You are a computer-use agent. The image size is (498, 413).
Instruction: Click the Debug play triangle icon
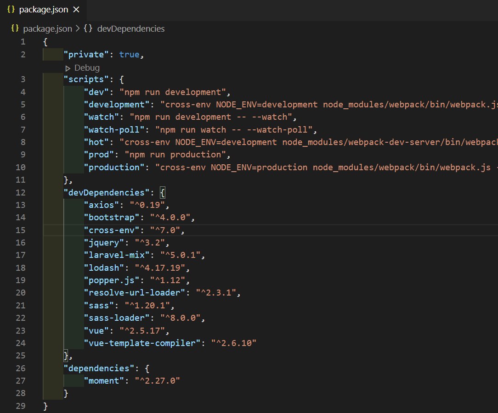point(68,68)
